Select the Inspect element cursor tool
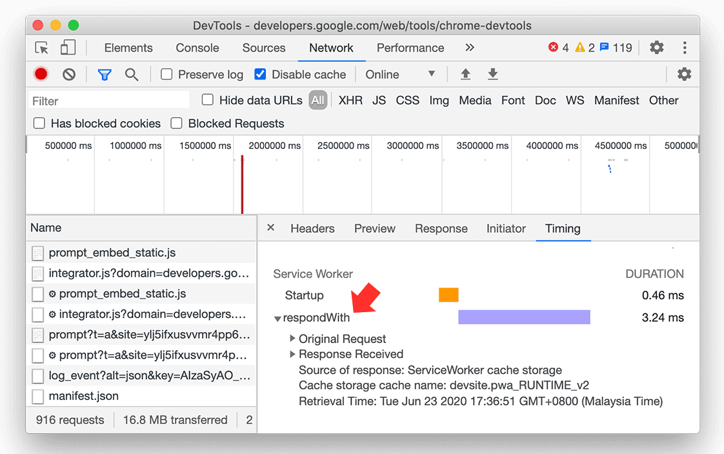Viewport: 724px width, 454px height. coord(41,48)
